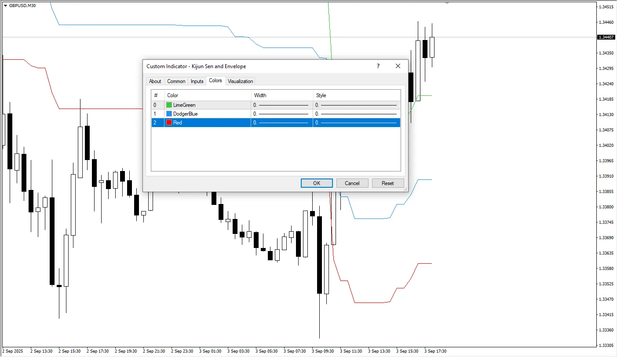
Task: Confirm settings with the OK button
Action: point(317,183)
